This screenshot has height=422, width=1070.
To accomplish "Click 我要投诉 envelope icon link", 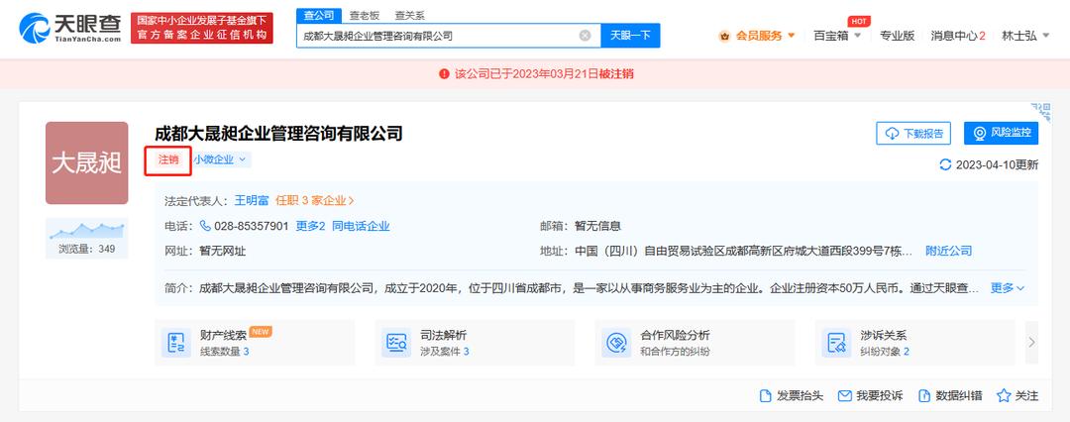I will (x=871, y=395).
